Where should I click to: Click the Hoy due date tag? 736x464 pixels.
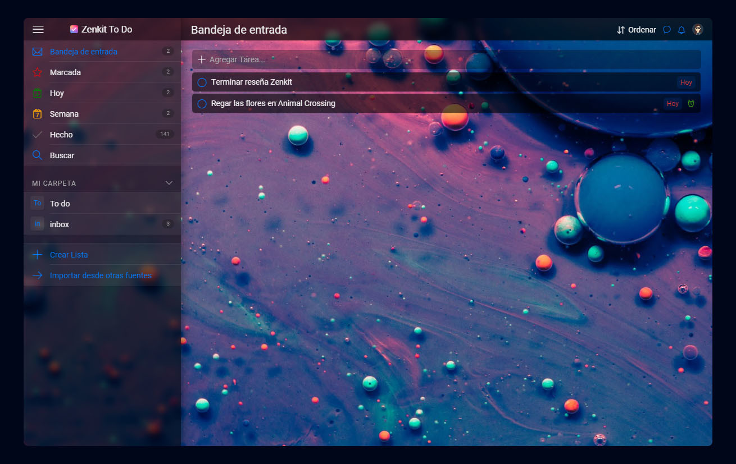pos(686,82)
